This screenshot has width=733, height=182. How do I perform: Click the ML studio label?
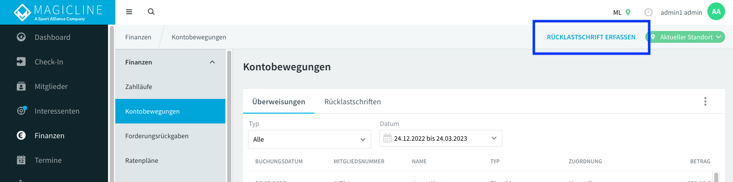[617, 12]
